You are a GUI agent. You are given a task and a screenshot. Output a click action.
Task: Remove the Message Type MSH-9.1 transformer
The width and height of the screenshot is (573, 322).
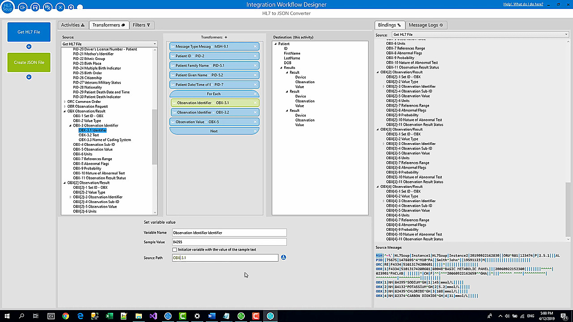coord(255,47)
